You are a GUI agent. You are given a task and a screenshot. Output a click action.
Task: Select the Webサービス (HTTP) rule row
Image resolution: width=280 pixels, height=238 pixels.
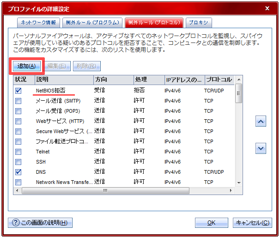click(60, 121)
